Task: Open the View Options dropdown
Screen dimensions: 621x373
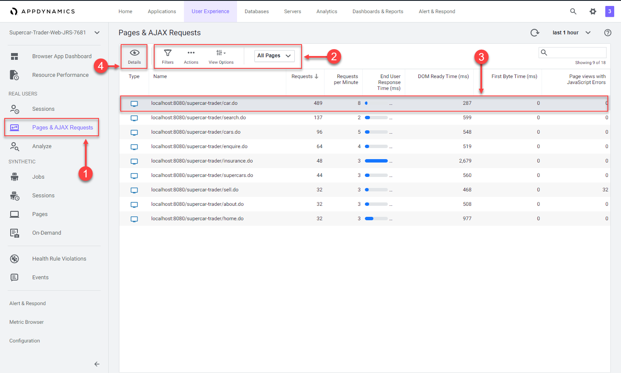Action: point(221,56)
